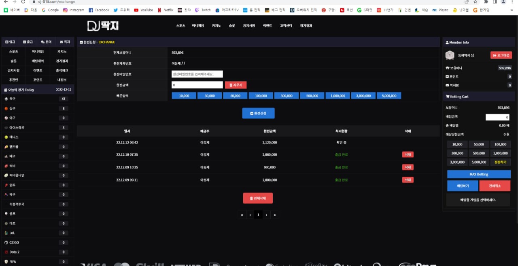This screenshot has height=266, width=518.
Task: Click the 환전비밀번호 password input field
Action: 197,74
